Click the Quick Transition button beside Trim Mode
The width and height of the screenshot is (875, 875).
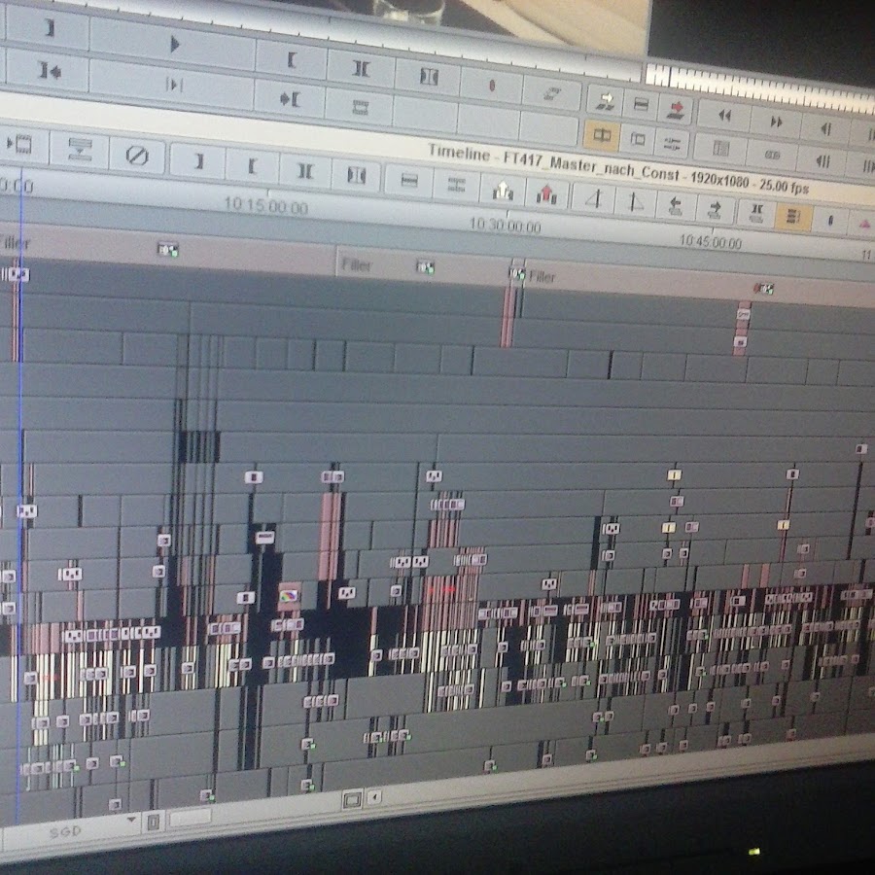point(637,139)
